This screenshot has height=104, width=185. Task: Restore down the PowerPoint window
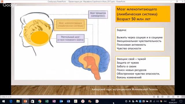(177, 1)
